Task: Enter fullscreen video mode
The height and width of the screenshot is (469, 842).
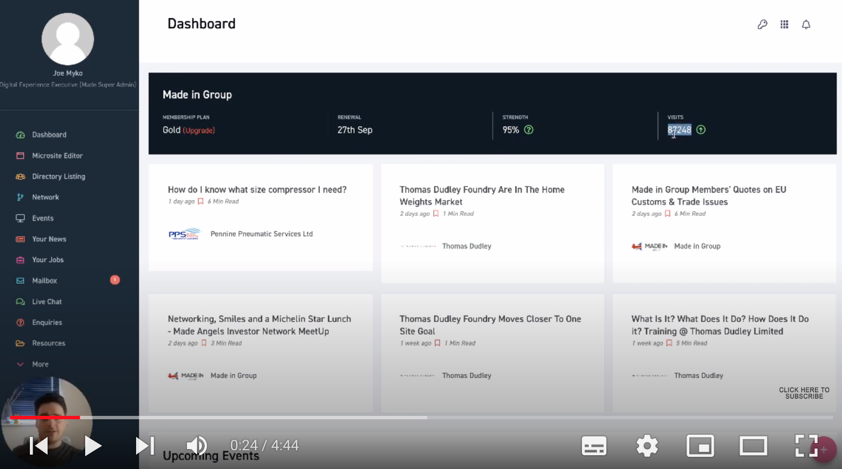Action: 806,446
